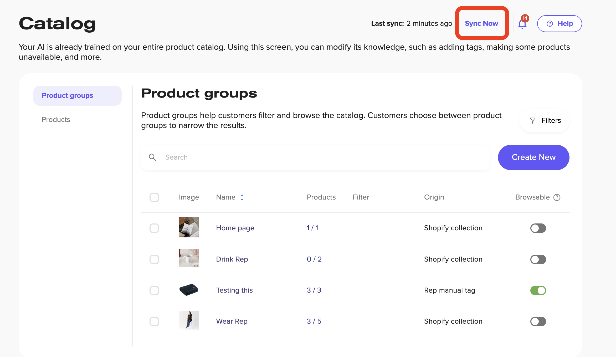
Task: Click the Home page pillow thumbnail
Action: click(189, 227)
